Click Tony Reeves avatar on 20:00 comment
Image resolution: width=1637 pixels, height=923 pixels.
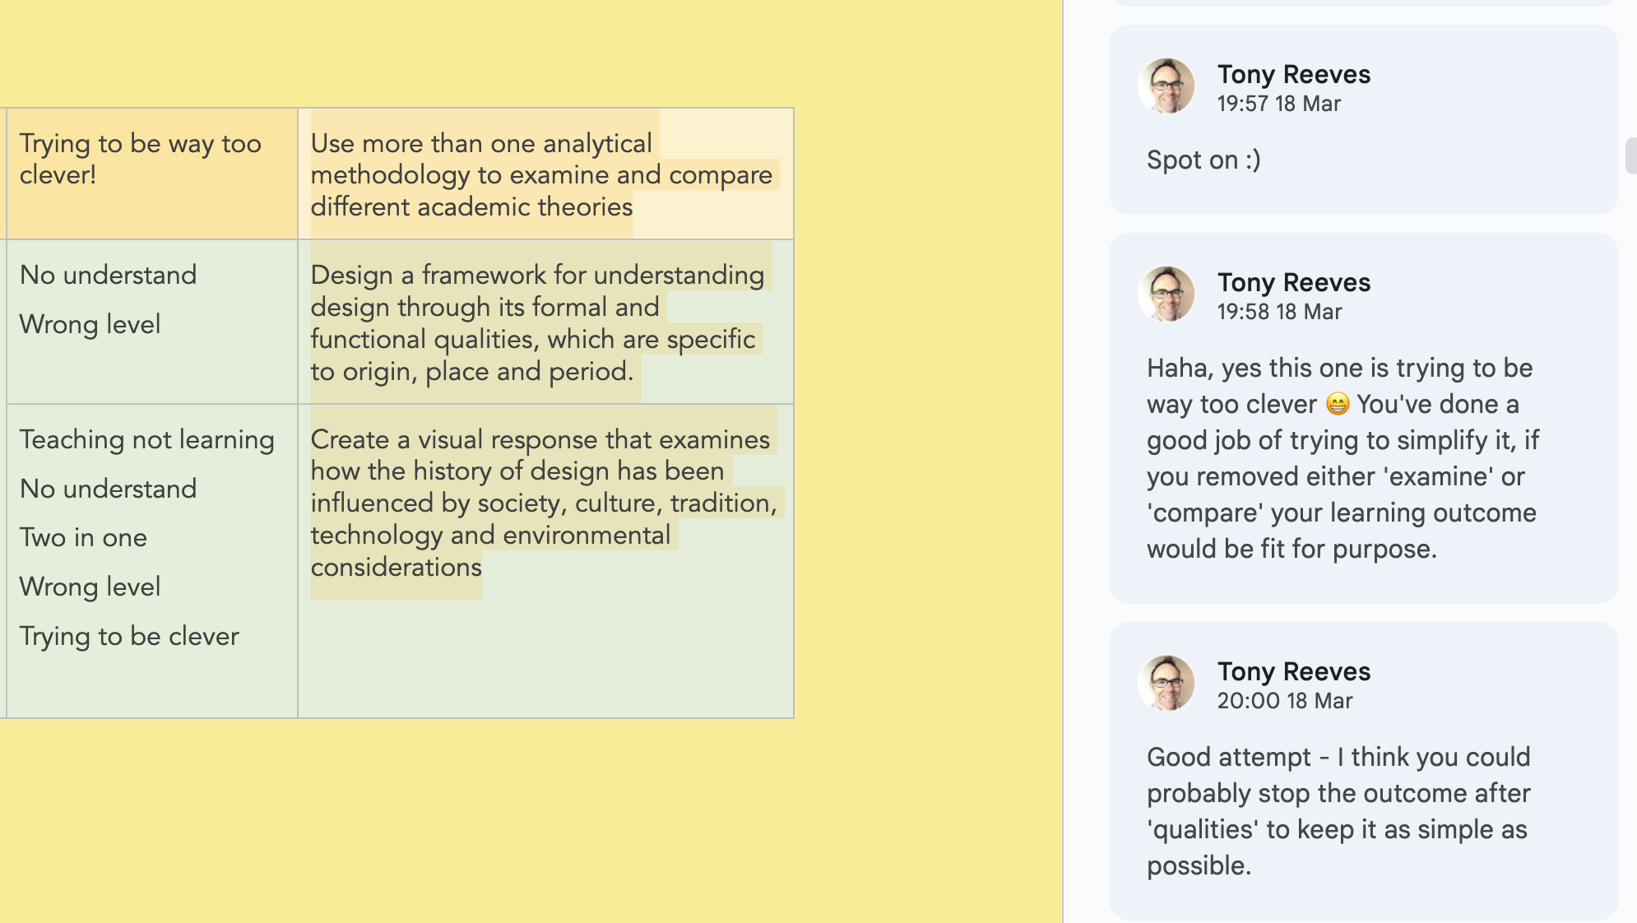(x=1166, y=683)
